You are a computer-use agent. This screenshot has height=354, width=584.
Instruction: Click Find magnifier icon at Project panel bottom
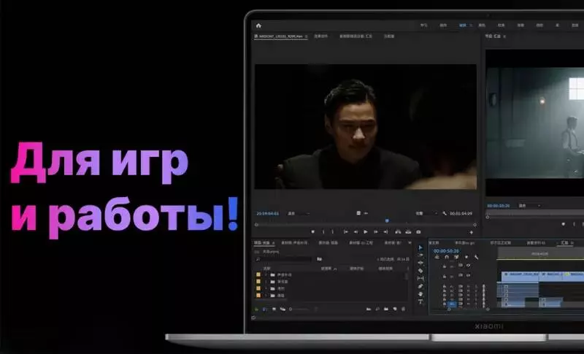click(377, 309)
